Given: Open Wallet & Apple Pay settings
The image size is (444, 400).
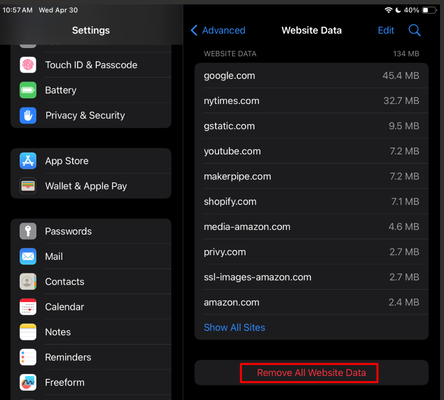Looking at the screenshot, I should [x=91, y=186].
